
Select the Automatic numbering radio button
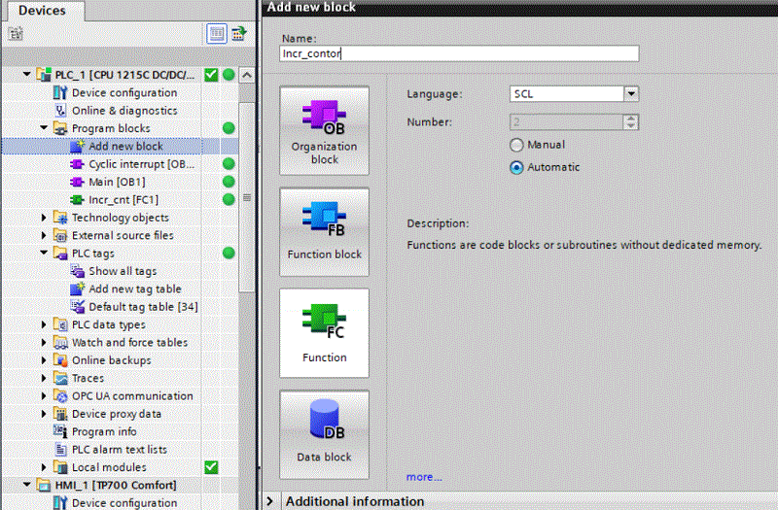[517, 167]
